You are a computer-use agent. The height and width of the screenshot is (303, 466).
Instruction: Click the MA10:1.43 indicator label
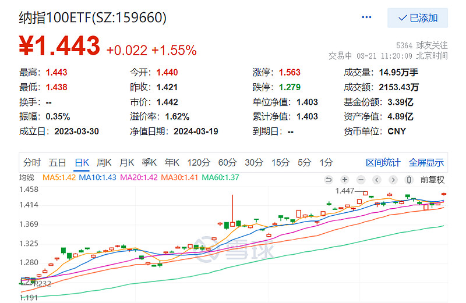(x=97, y=177)
